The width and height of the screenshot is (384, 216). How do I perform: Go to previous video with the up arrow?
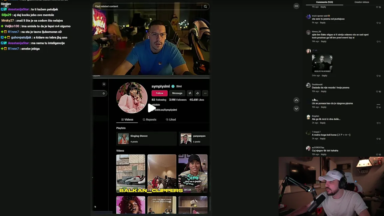296,100
